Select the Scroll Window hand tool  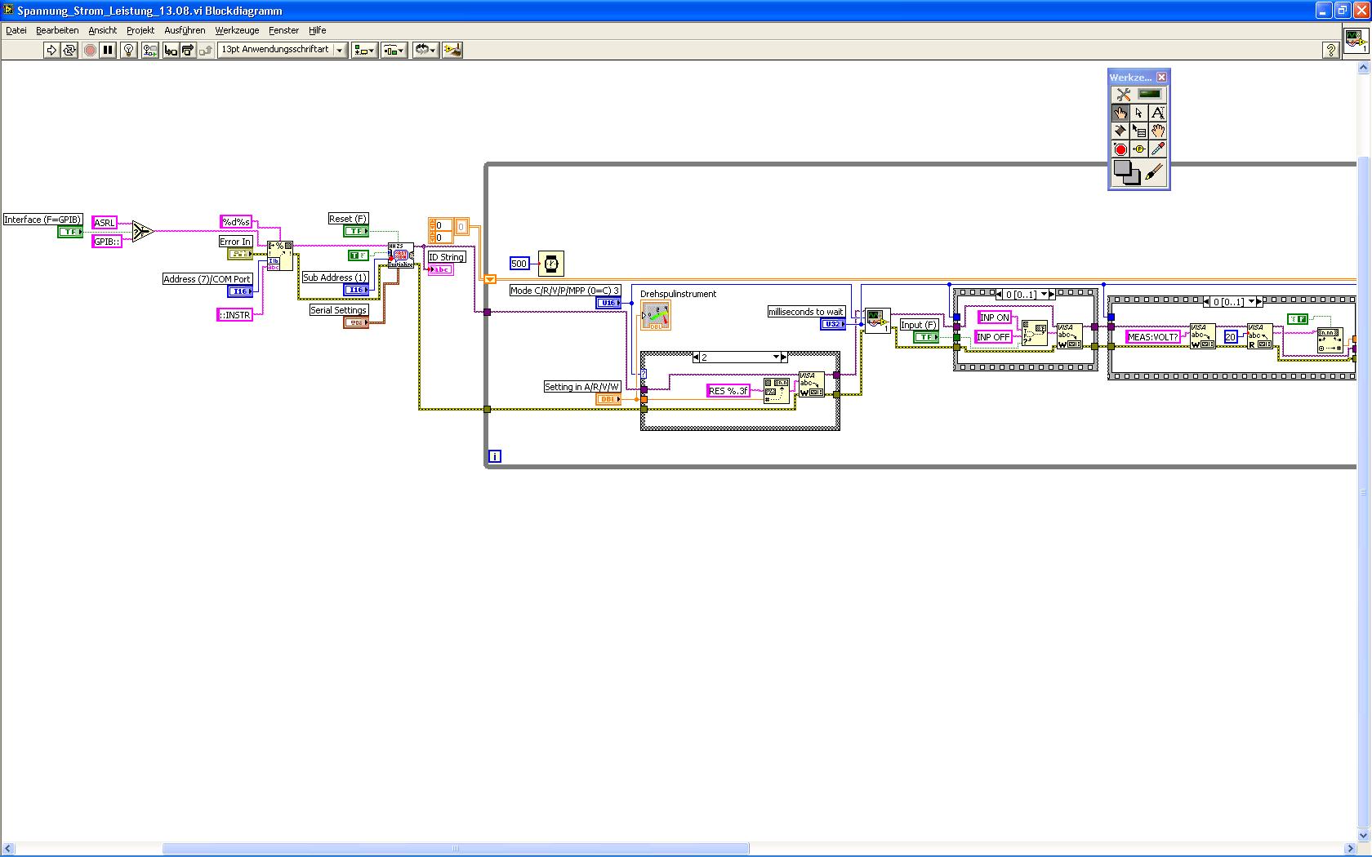pyautogui.click(x=1158, y=131)
